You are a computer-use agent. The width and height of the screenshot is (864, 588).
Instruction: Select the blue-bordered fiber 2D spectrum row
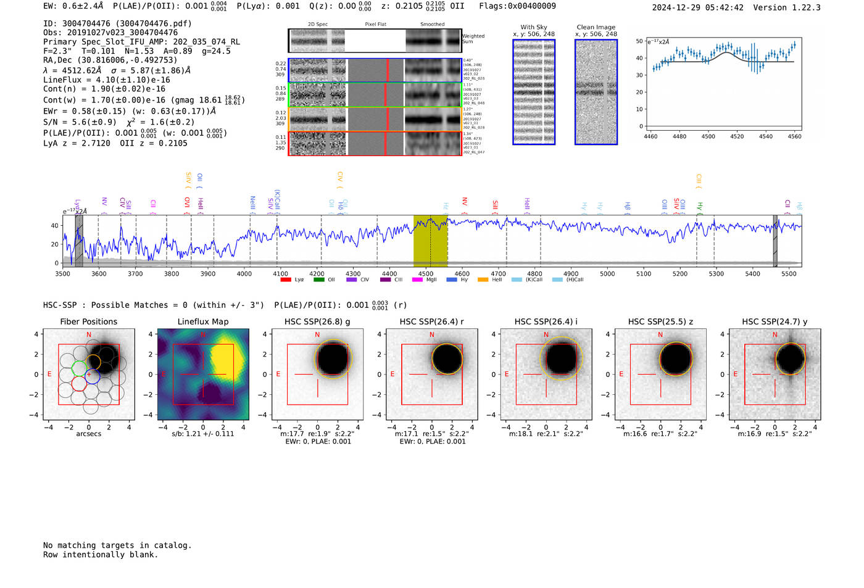click(375, 70)
